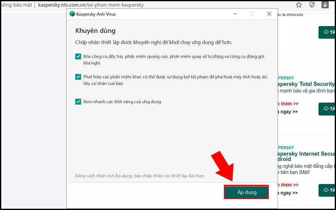Open 'ngay >>' link under Total Security
The height and width of the screenshot is (210, 336).
pos(288,112)
